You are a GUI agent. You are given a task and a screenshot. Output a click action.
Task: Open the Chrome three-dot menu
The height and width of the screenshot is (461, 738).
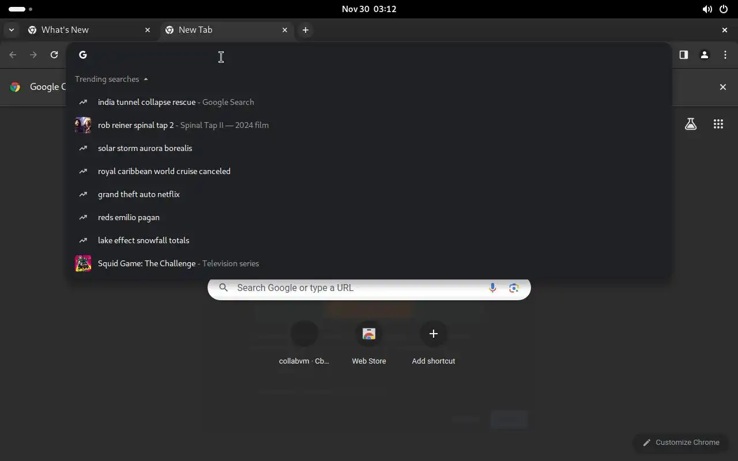tap(725, 55)
